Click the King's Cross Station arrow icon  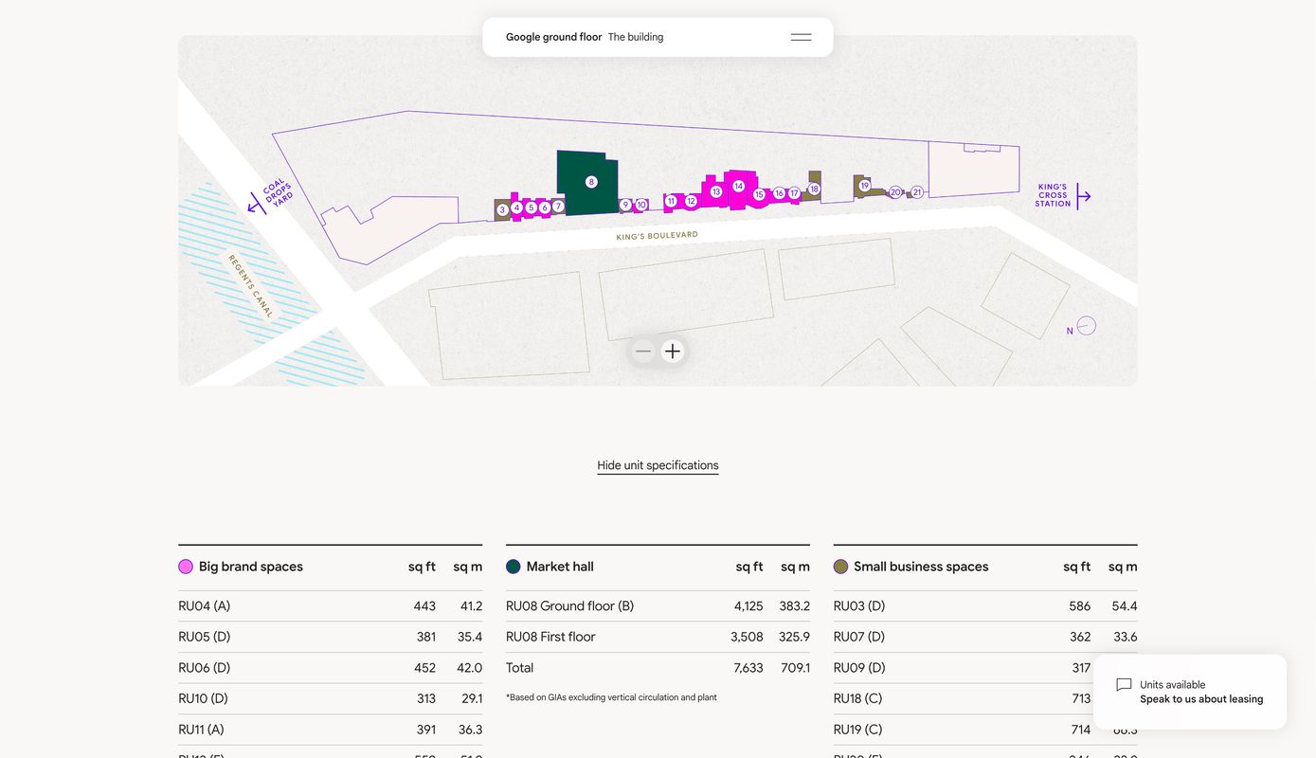(x=1084, y=196)
